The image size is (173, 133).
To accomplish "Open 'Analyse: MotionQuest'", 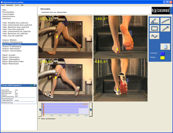I will (x=11, y=49).
